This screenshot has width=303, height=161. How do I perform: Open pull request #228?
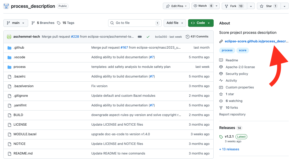click(x=75, y=36)
